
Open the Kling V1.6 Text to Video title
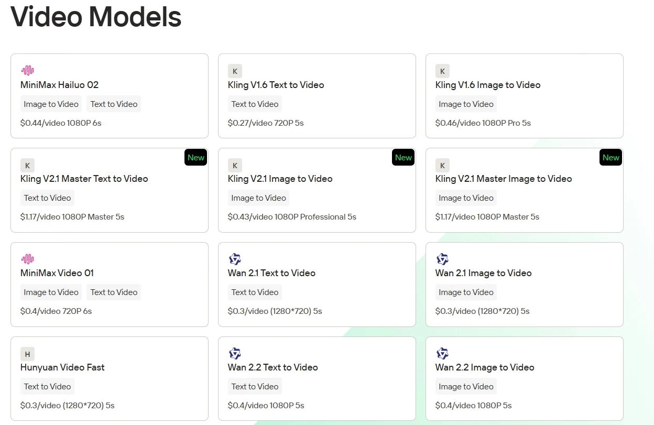276,85
